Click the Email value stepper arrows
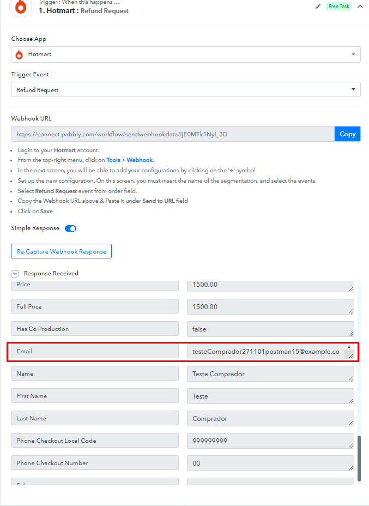This screenshot has height=506, width=369. point(349,347)
